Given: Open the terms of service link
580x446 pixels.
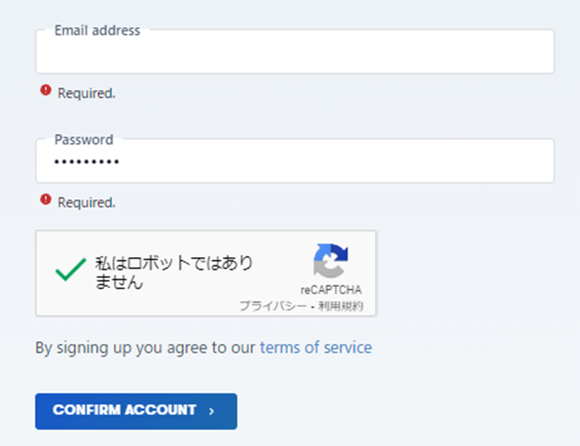Looking at the screenshot, I should coord(315,348).
